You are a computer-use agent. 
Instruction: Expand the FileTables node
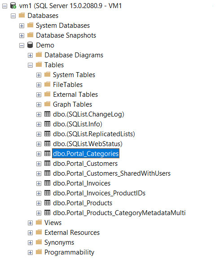[39, 85]
